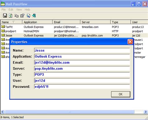Select the TarPit account row
148x120 pixels.
click(74, 27)
